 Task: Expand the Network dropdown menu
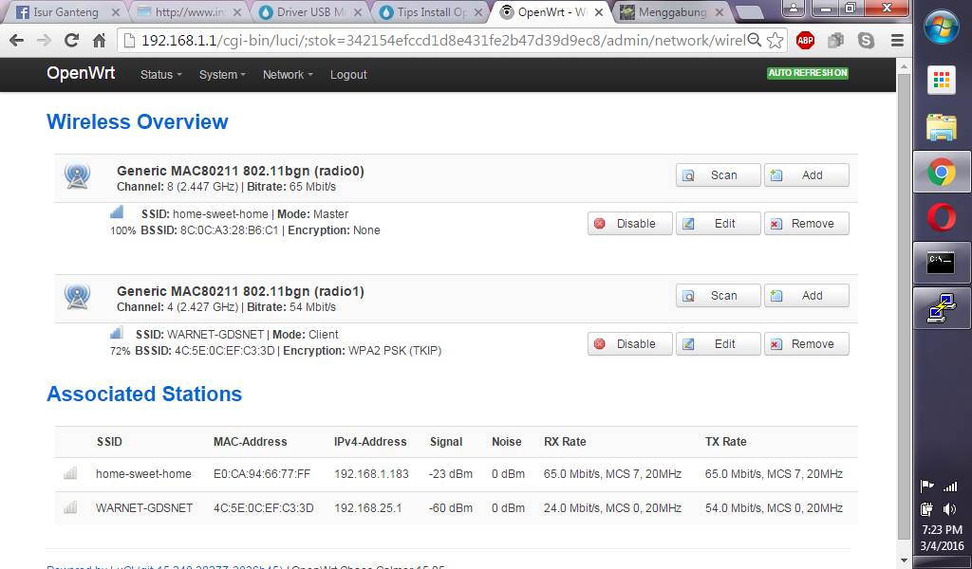[x=288, y=75]
